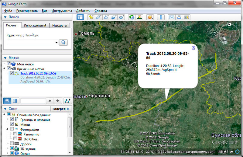Uncheck the Временные метки checkbox
The height and width of the screenshot is (157, 243).
point(9,68)
